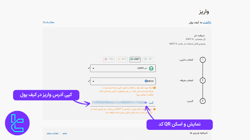Open the ERC20 network dropdown
250x140 pixels.
pyautogui.click(x=123, y=81)
